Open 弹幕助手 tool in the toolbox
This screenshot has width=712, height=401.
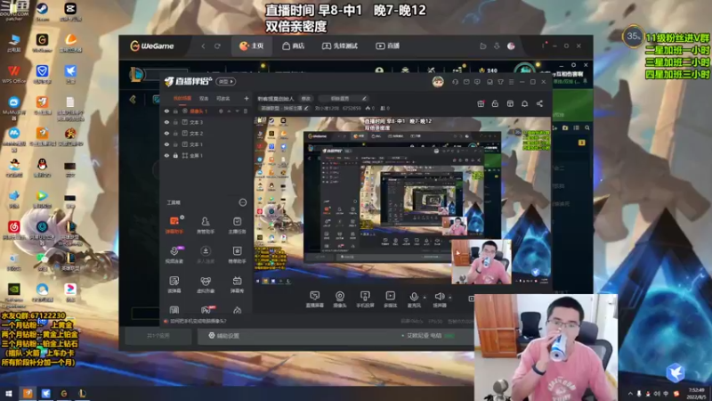click(x=174, y=225)
